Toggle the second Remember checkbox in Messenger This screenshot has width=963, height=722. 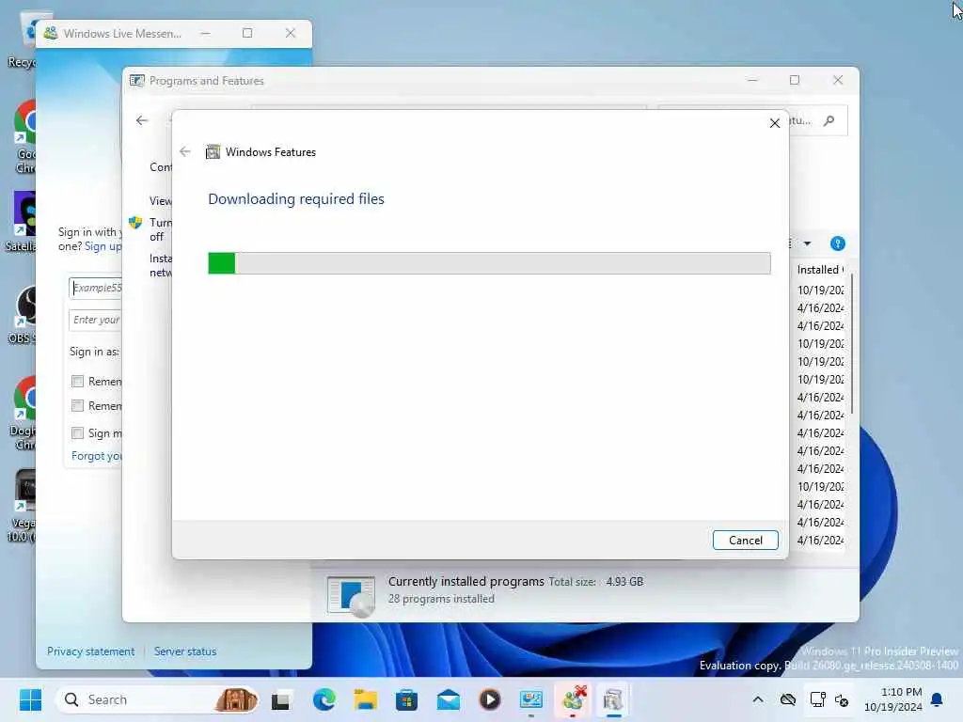point(77,406)
